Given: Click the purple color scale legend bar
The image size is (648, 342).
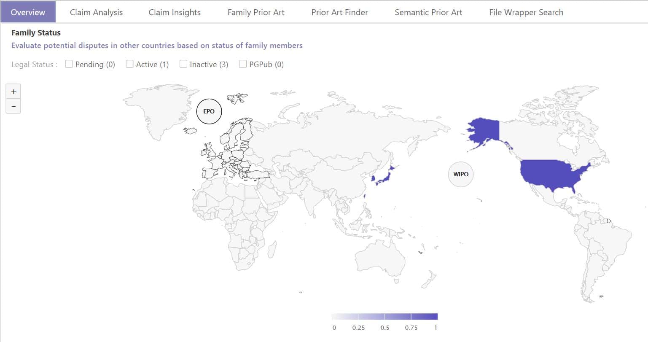Looking at the screenshot, I should click(384, 316).
